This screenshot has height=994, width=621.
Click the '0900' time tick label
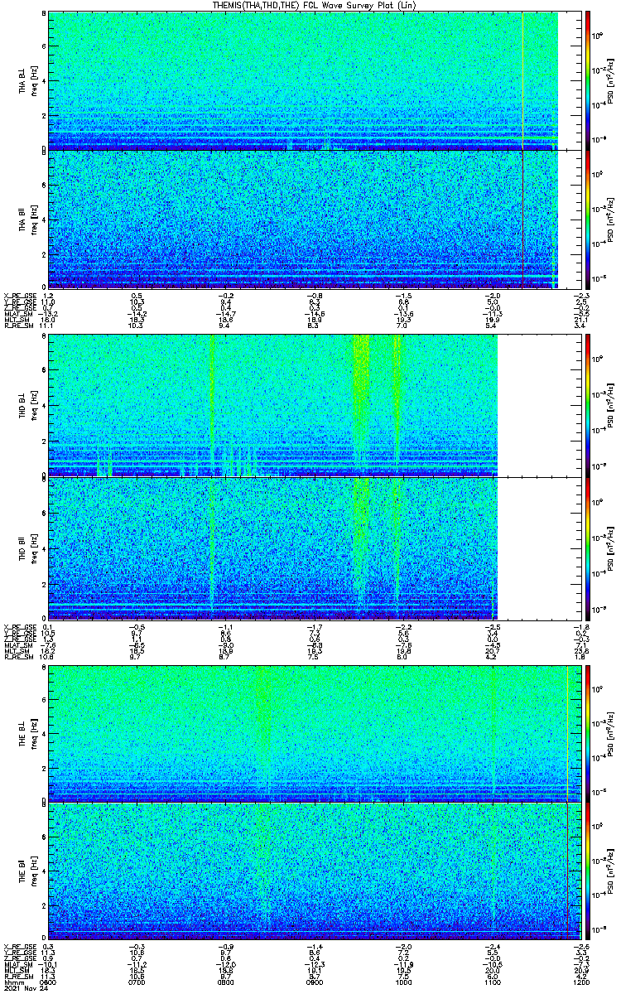pos(313,981)
